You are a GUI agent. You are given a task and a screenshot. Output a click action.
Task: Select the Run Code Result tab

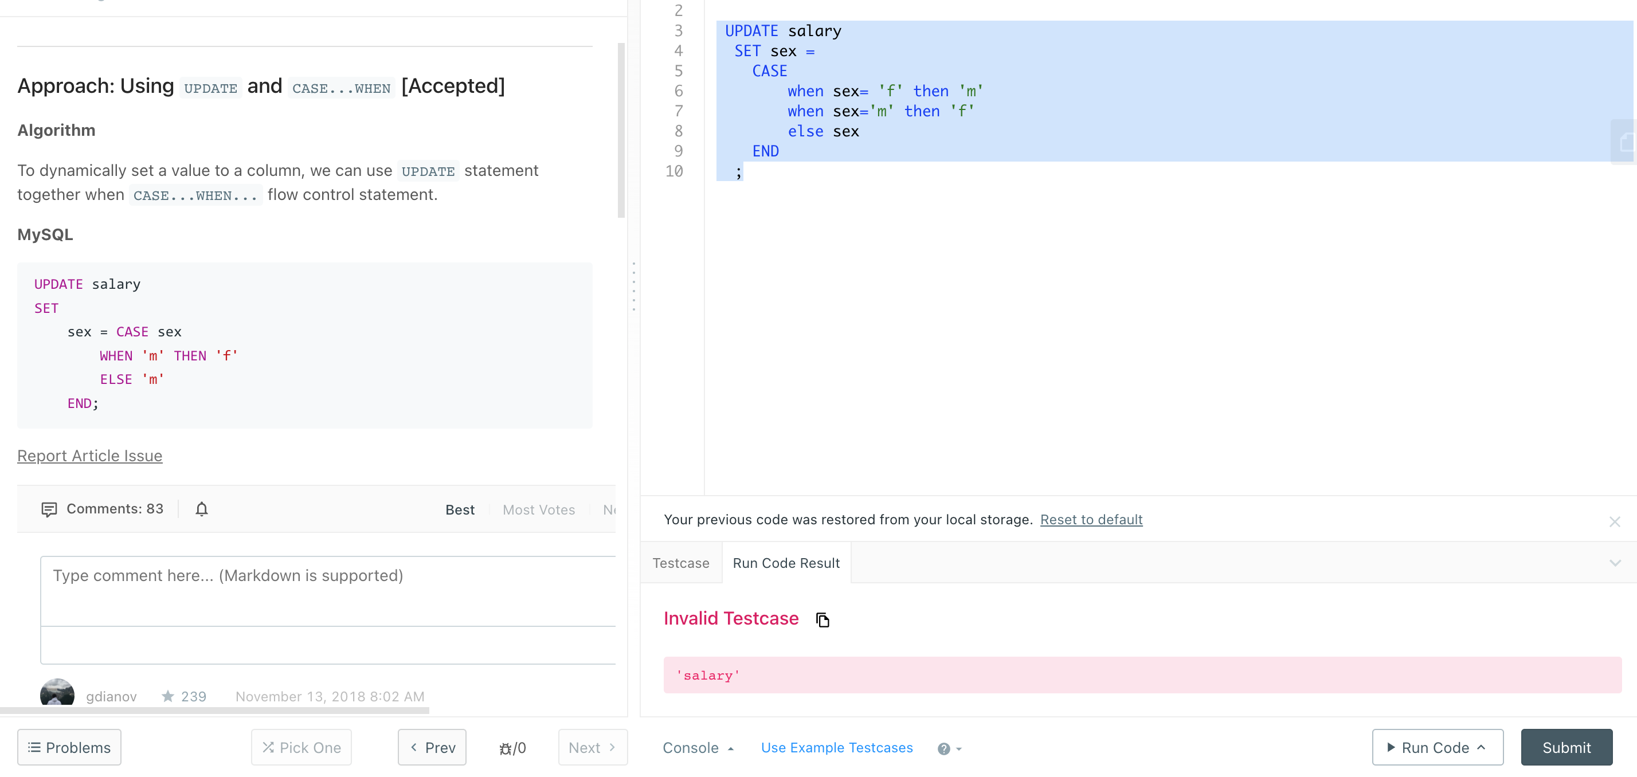click(786, 563)
